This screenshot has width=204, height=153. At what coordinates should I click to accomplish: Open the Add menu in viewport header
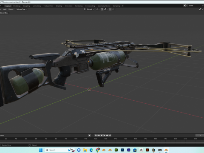coord(5,9)
